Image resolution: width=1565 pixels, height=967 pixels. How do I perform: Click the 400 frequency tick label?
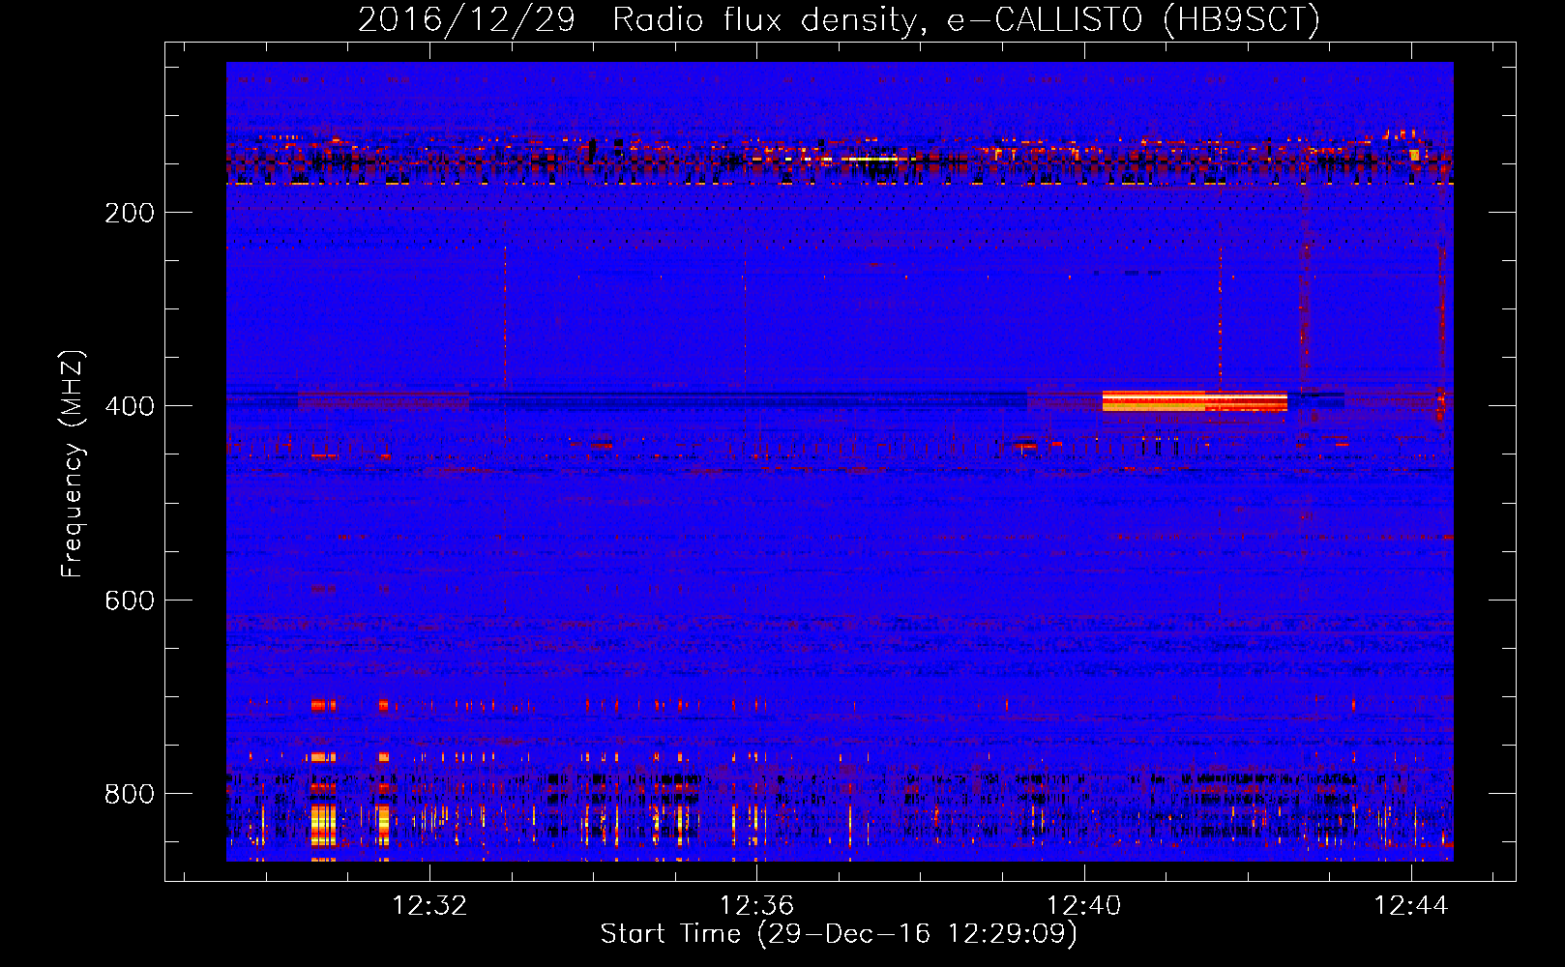coord(130,406)
